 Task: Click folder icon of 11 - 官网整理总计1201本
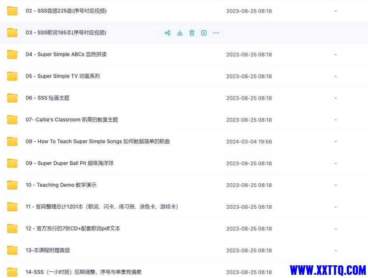(12, 207)
